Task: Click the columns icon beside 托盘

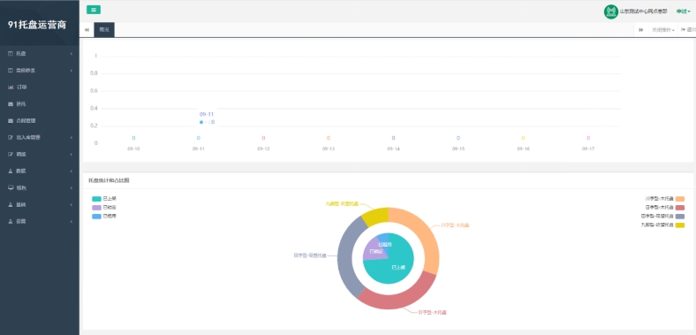Action: pos(11,54)
